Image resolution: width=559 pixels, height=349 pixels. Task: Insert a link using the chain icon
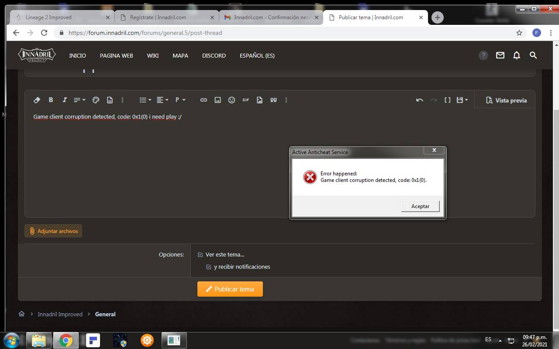204,100
